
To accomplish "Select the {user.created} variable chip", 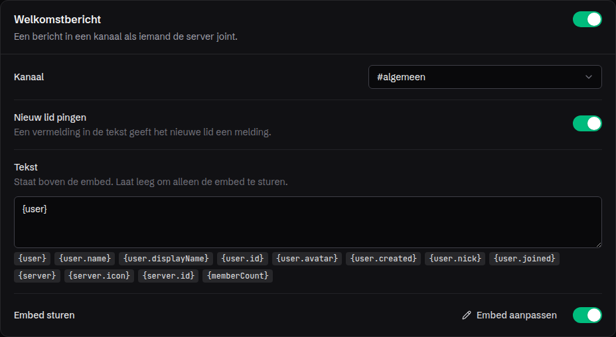I will point(384,259).
